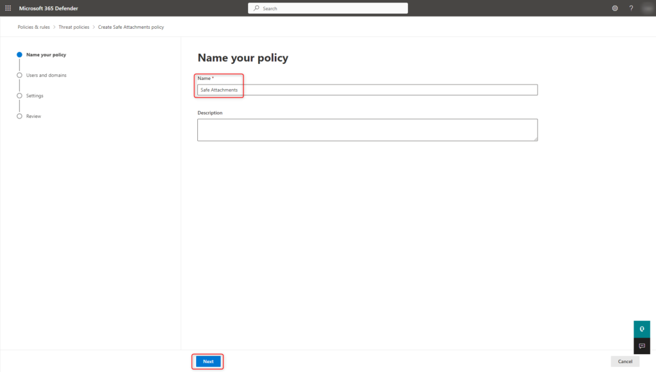Click the Microsoft 365 Defender title
Image resolution: width=656 pixels, height=372 pixels.
47,8
